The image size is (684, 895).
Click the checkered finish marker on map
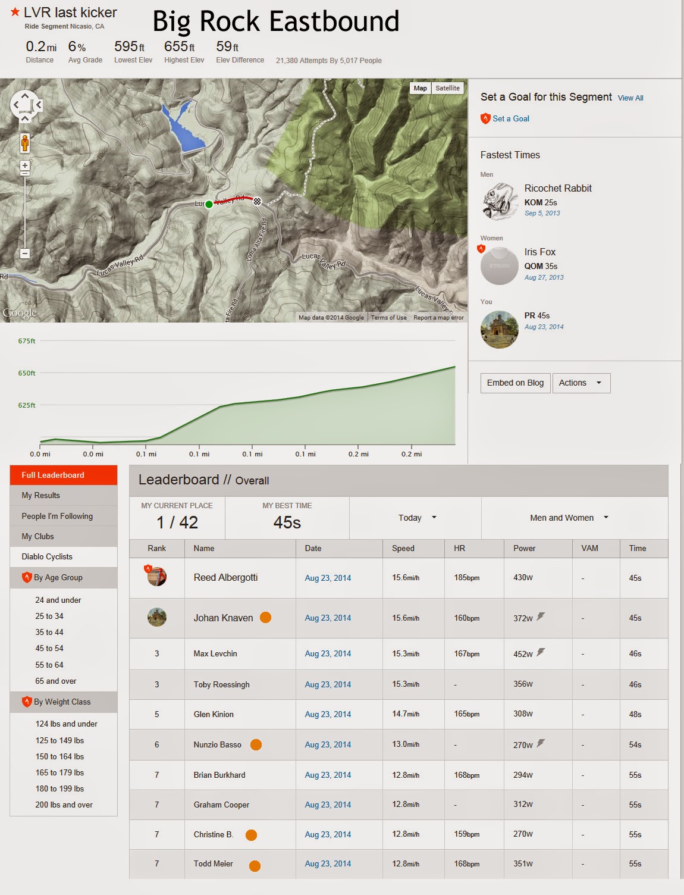[258, 202]
